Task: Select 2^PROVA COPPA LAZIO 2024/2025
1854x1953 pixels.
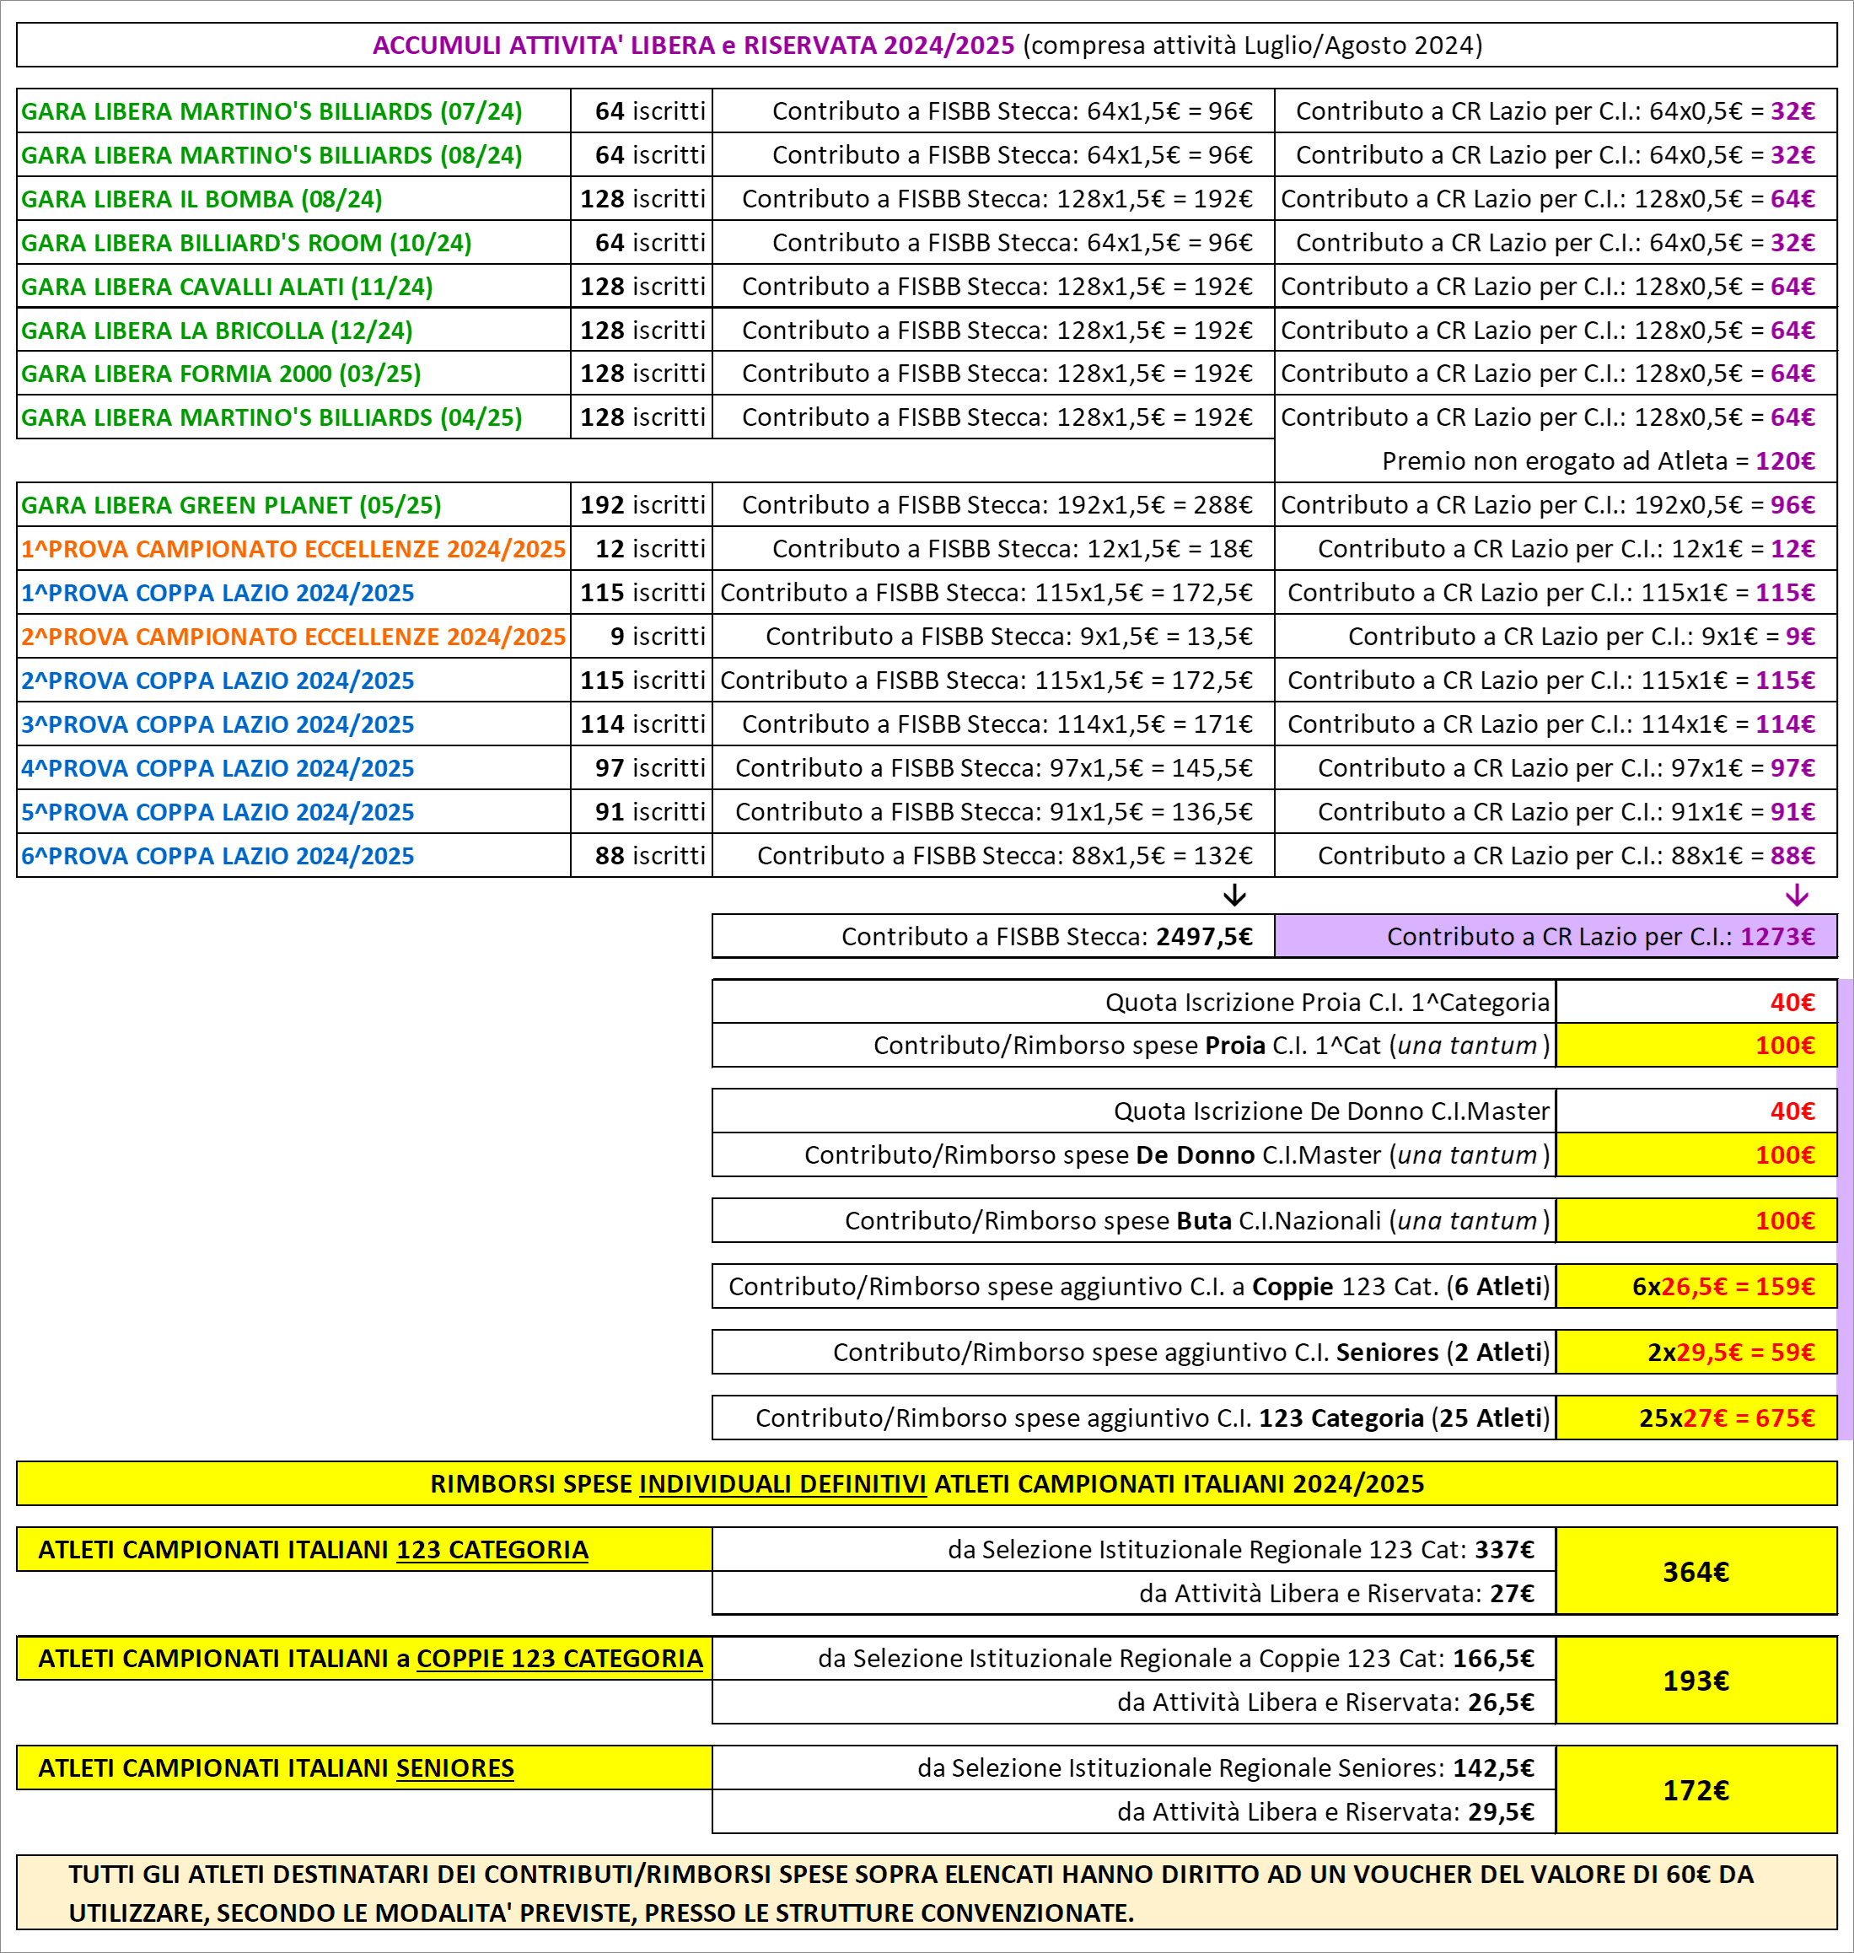Action: click(218, 681)
